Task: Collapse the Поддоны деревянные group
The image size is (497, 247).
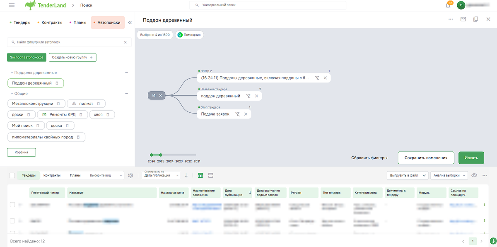Action: [11, 73]
